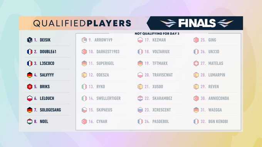The image size is (262, 147).
Task: Select the name KEZMAN at rank 17
Action: tap(159, 40)
